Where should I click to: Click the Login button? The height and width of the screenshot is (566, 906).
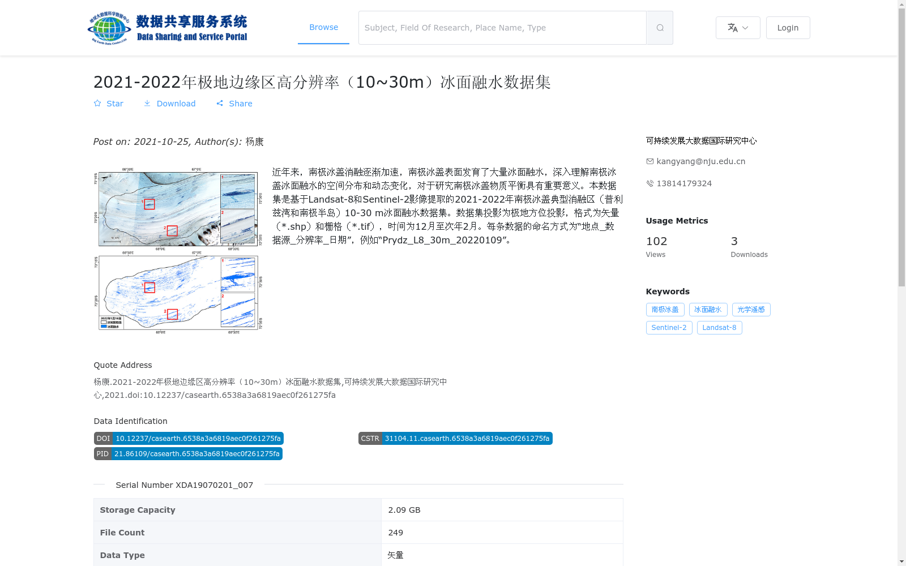788,28
